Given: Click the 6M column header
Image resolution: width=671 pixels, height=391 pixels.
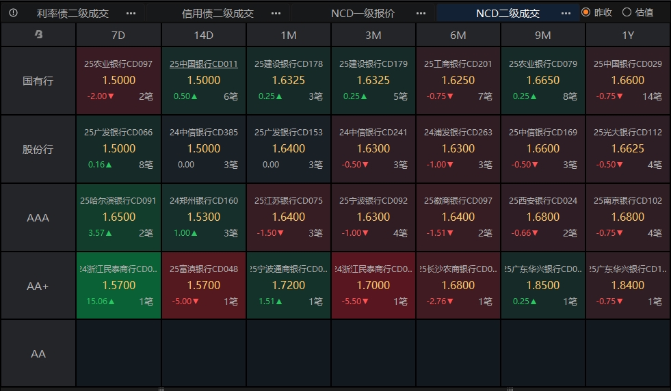Looking at the screenshot, I should click(x=458, y=35).
